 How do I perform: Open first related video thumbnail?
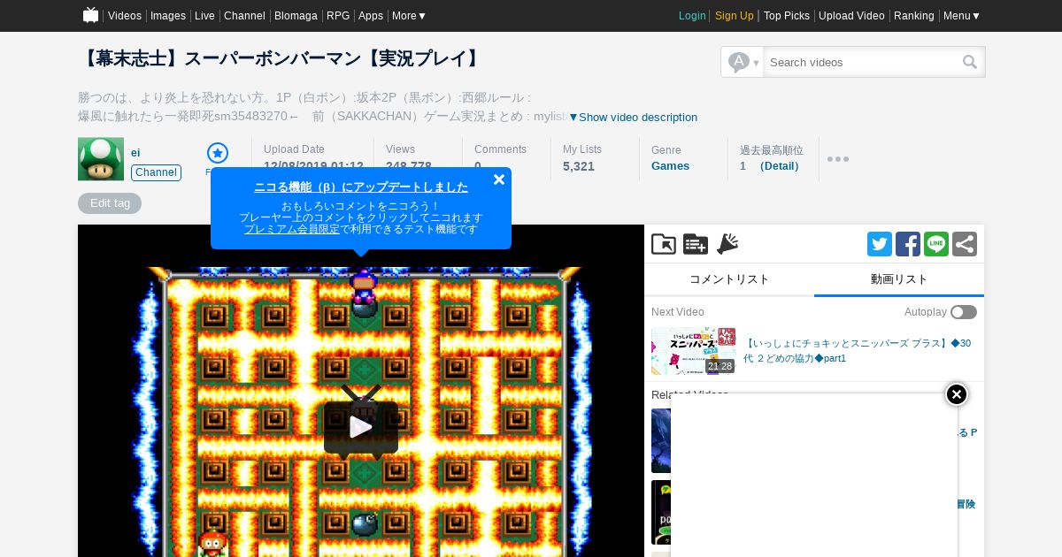(660, 440)
